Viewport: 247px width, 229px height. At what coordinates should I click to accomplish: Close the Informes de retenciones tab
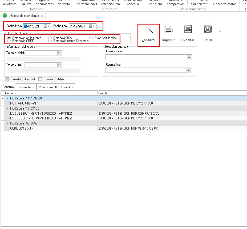click(42, 16)
